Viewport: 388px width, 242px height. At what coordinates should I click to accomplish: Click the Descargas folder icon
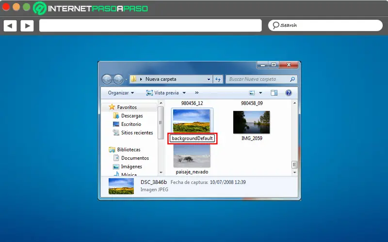[x=116, y=116]
